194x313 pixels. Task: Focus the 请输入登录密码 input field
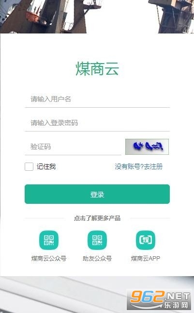click(97, 123)
